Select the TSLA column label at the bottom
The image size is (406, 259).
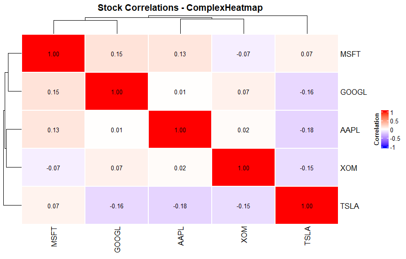click(307, 237)
